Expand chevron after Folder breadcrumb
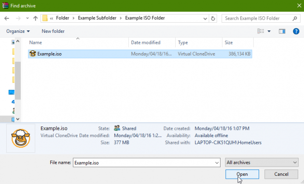 [73, 18]
